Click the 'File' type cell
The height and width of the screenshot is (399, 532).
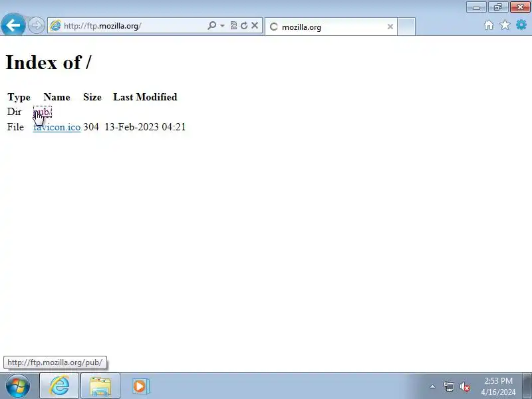(15, 127)
